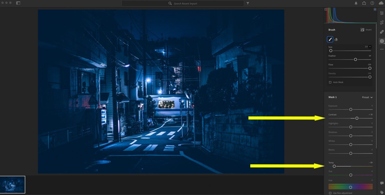Open the Size value dropdown arrow
Viewport: 385px width, 195px height.
370,47
